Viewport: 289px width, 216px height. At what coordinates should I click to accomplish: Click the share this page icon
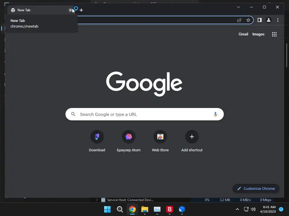[239, 20]
